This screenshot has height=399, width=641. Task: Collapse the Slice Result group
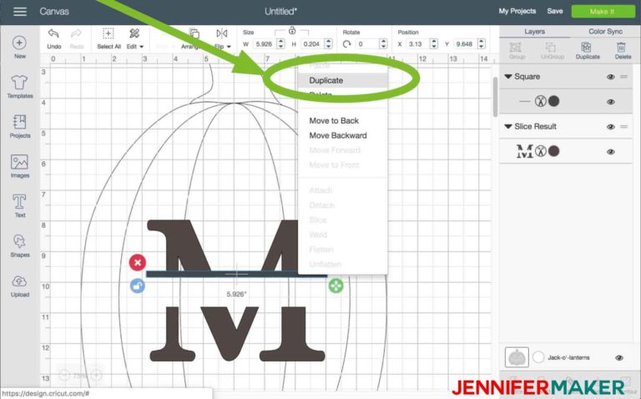508,126
